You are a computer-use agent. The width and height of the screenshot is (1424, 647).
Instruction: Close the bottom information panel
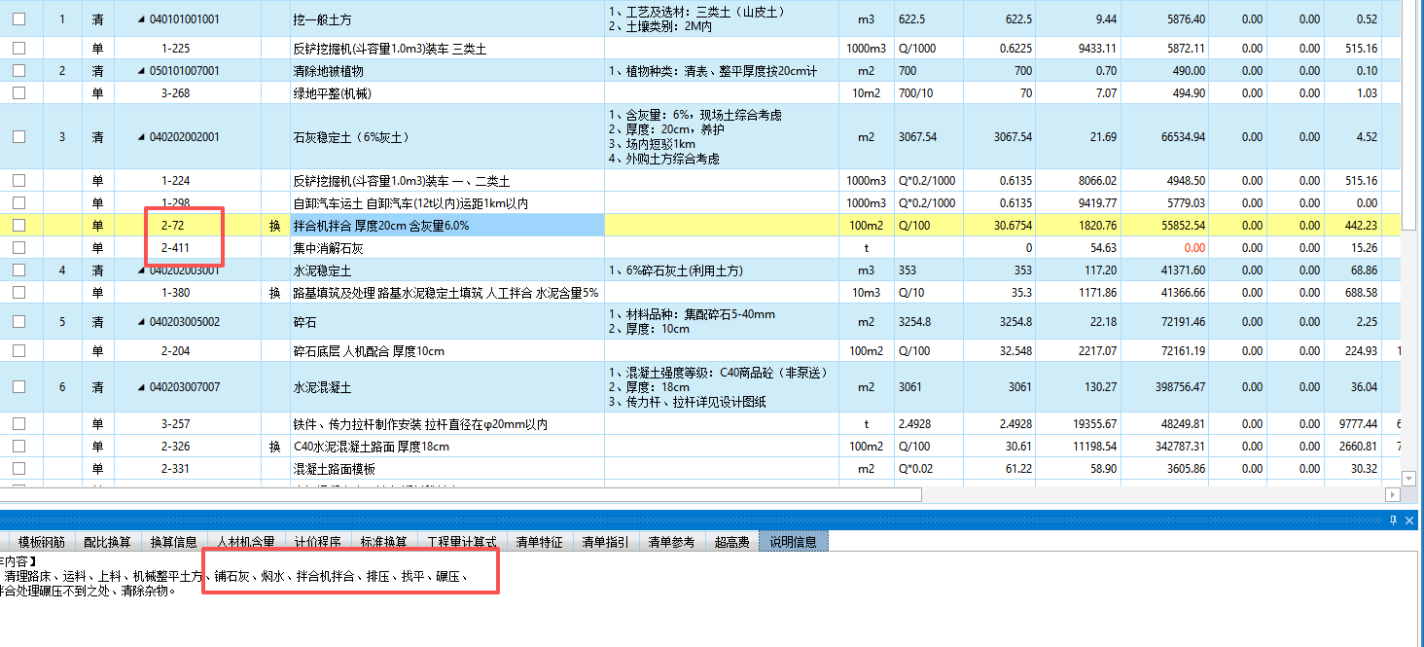(1409, 521)
